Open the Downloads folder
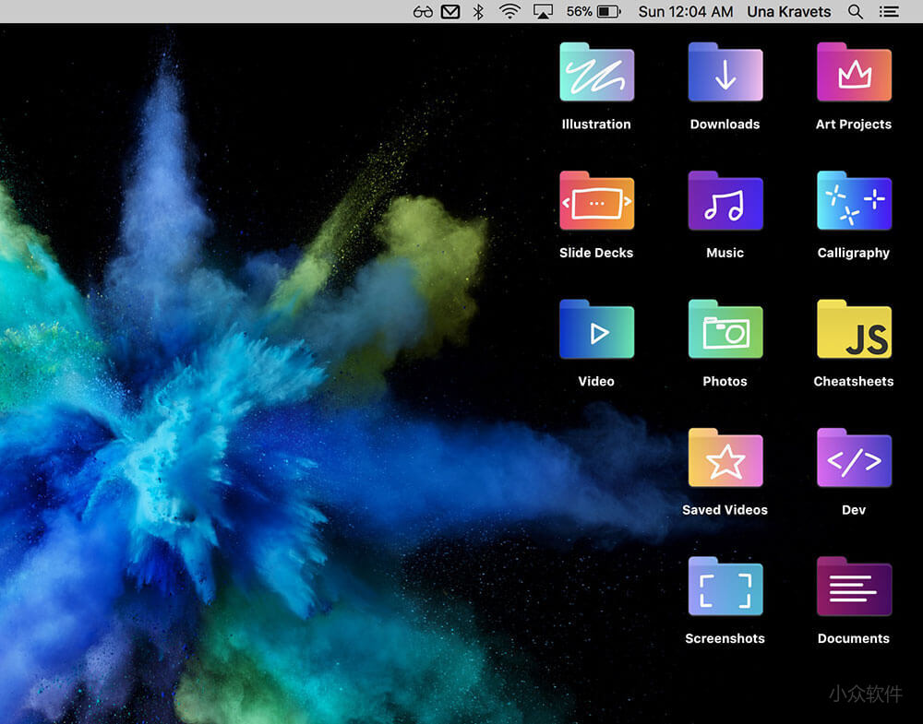The width and height of the screenshot is (923, 724). point(725,72)
